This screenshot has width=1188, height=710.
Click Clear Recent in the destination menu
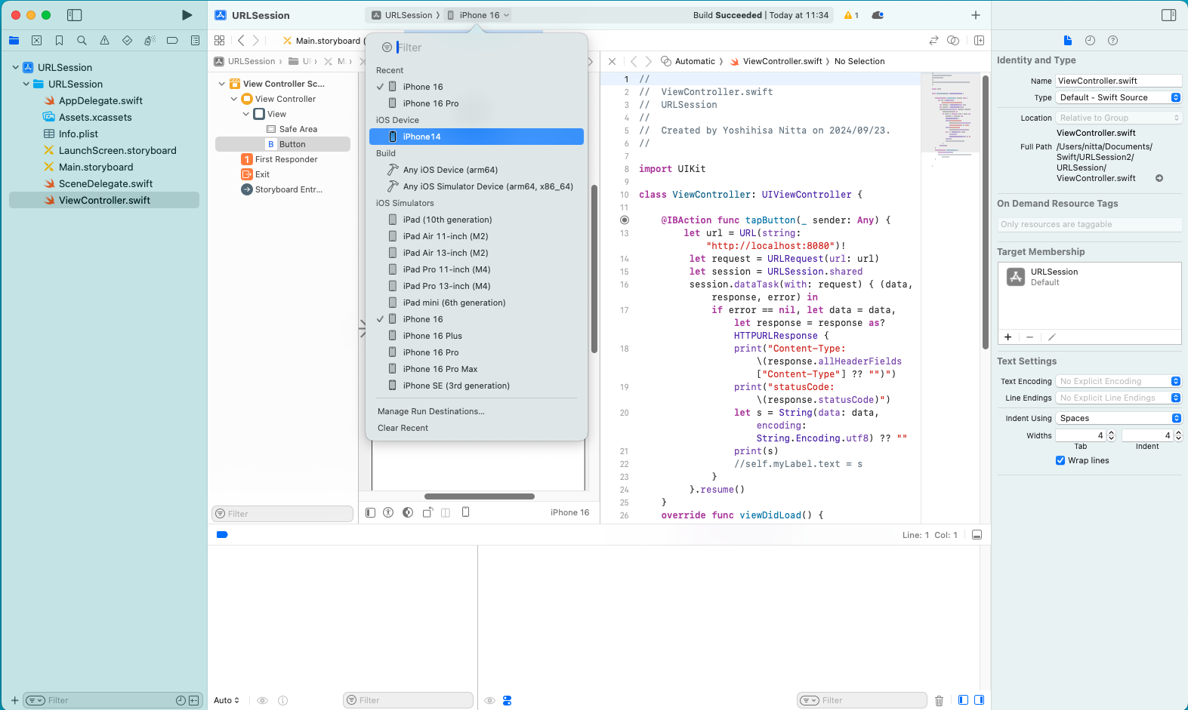click(x=403, y=428)
